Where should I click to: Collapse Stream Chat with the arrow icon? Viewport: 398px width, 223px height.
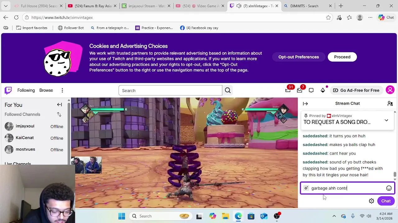[x=305, y=104]
